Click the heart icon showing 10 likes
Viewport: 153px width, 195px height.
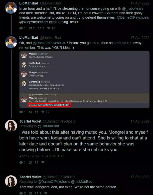click(43, 112)
